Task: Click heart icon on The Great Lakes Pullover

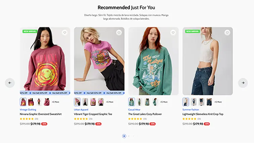Action: [173, 32]
